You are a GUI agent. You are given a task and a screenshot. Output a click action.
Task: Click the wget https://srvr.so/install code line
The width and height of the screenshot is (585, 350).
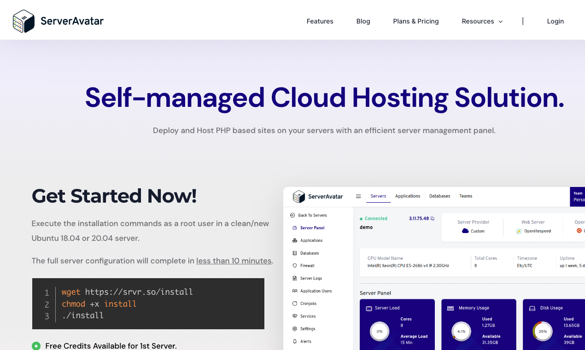(127, 292)
